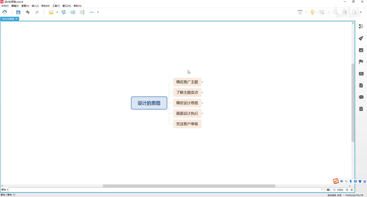Click the horizontal scrollbar thumb
This screenshot has height=197, width=367.
tap(189, 186)
